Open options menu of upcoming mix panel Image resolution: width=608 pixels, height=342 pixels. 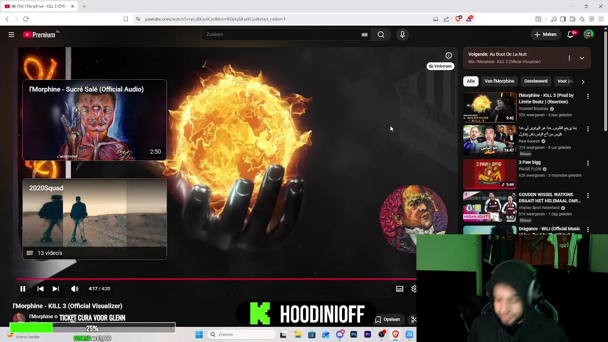569,58
